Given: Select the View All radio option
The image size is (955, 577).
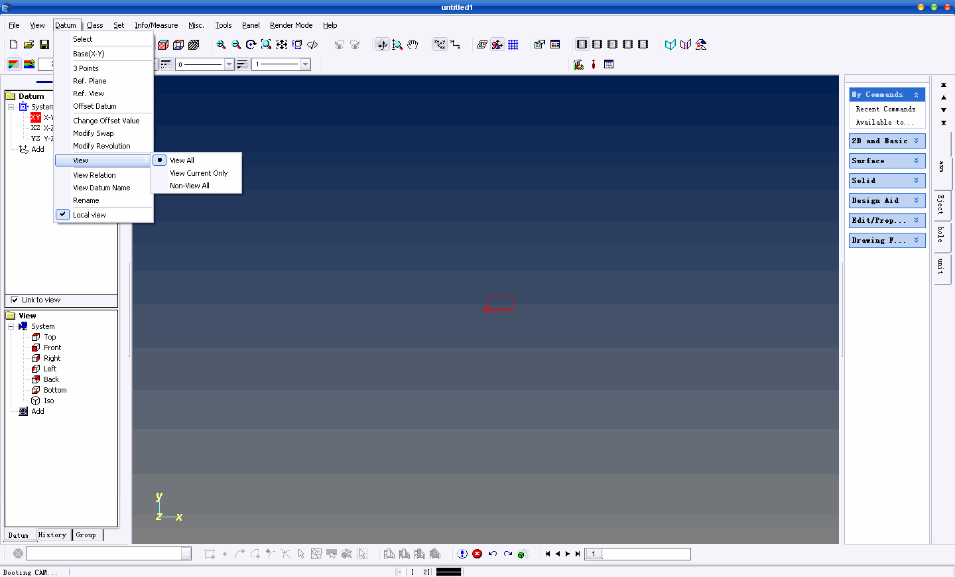Looking at the screenshot, I should [x=196, y=160].
